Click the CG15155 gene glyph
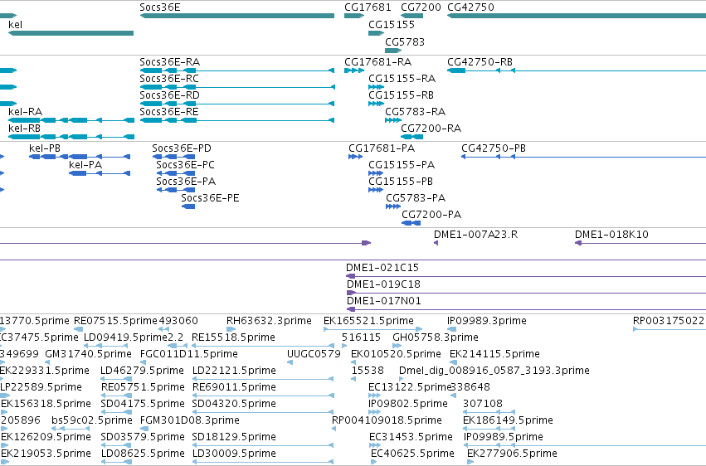The image size is (706, 466). coord(377,33)
